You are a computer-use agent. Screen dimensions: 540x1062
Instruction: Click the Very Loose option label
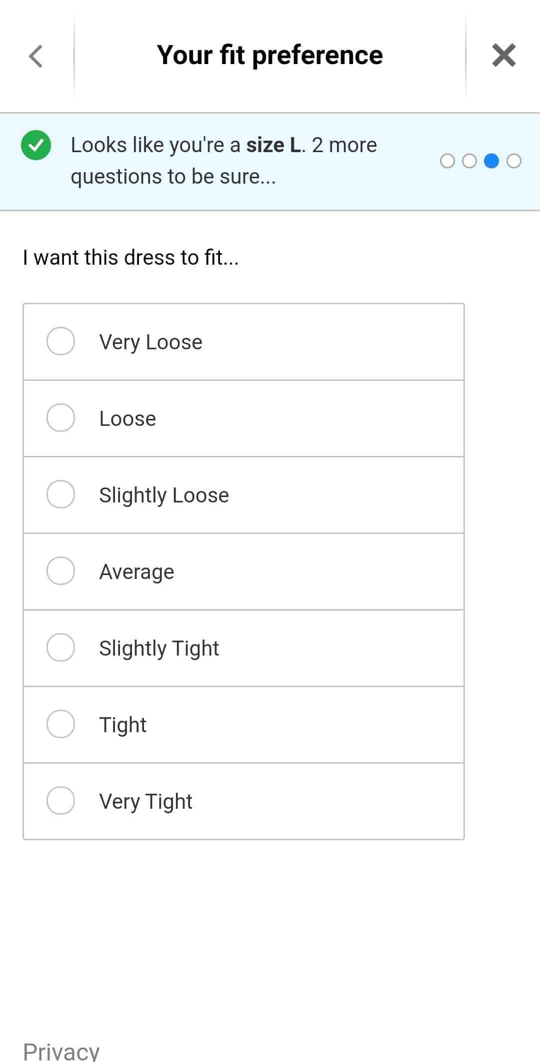pos(150,342)
